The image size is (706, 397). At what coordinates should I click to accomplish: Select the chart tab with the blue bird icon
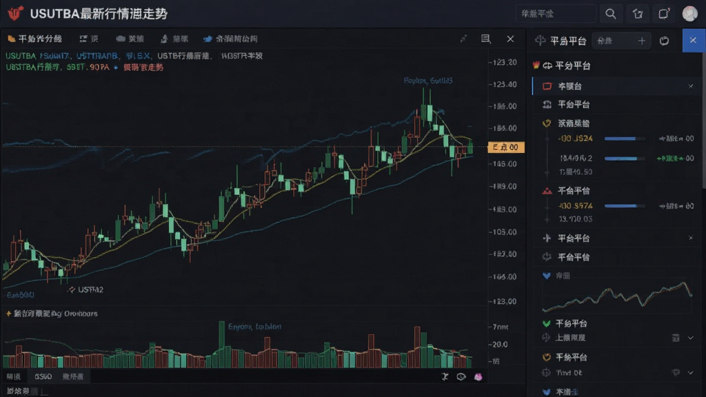(x=230, y=39)
